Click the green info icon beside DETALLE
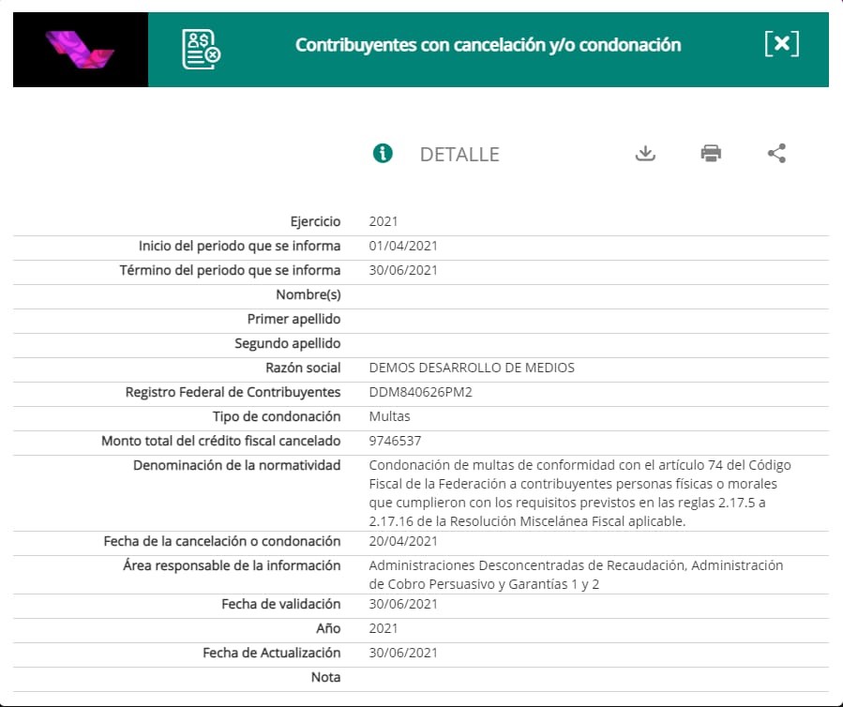This screenshot has width=843, height=707. (x=383, y=153)
